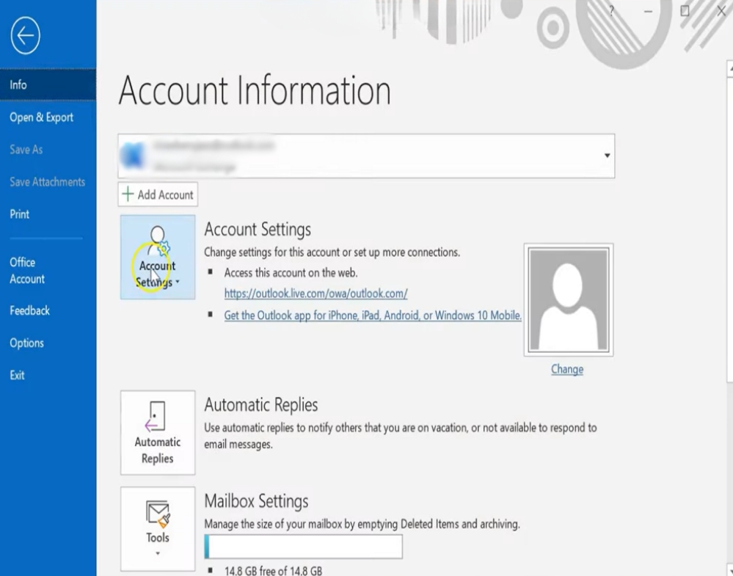Image resolution: width=733 pixels, height=576 pixels.
Task: Open the Feedback menu item
Action: coord(48,310)
